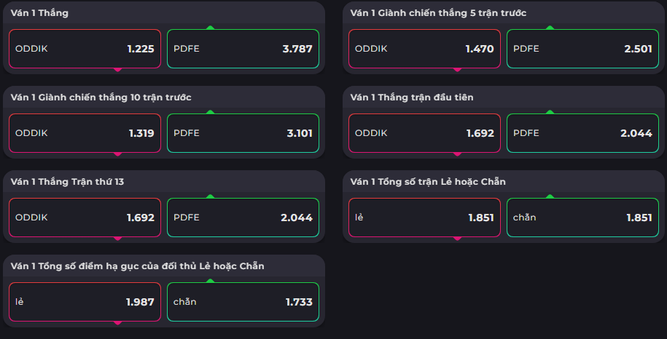Select ODDIK 1.692 in Thắng Trận thứ 13
This screenshot has width=667, height=339.
pos(85,218)
